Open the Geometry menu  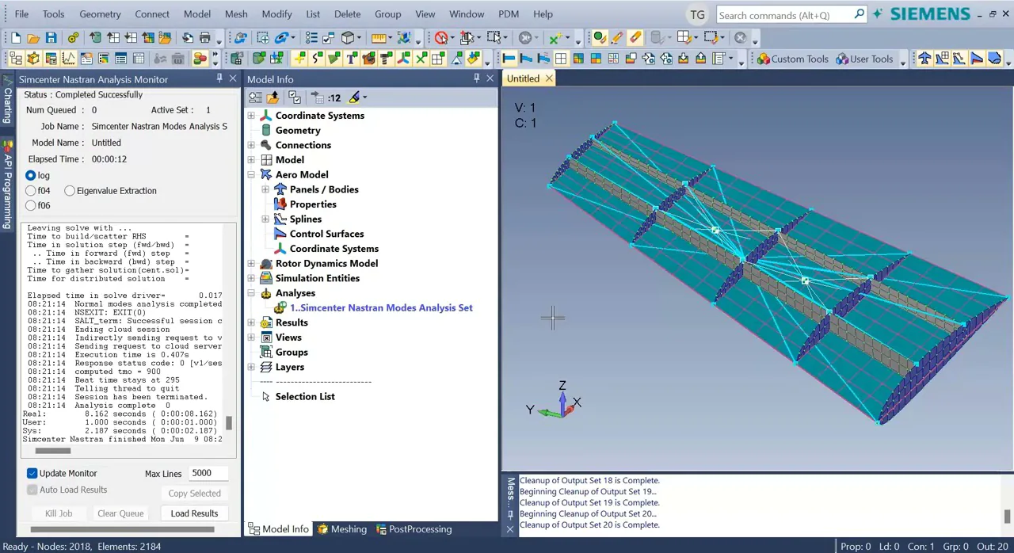100,14
